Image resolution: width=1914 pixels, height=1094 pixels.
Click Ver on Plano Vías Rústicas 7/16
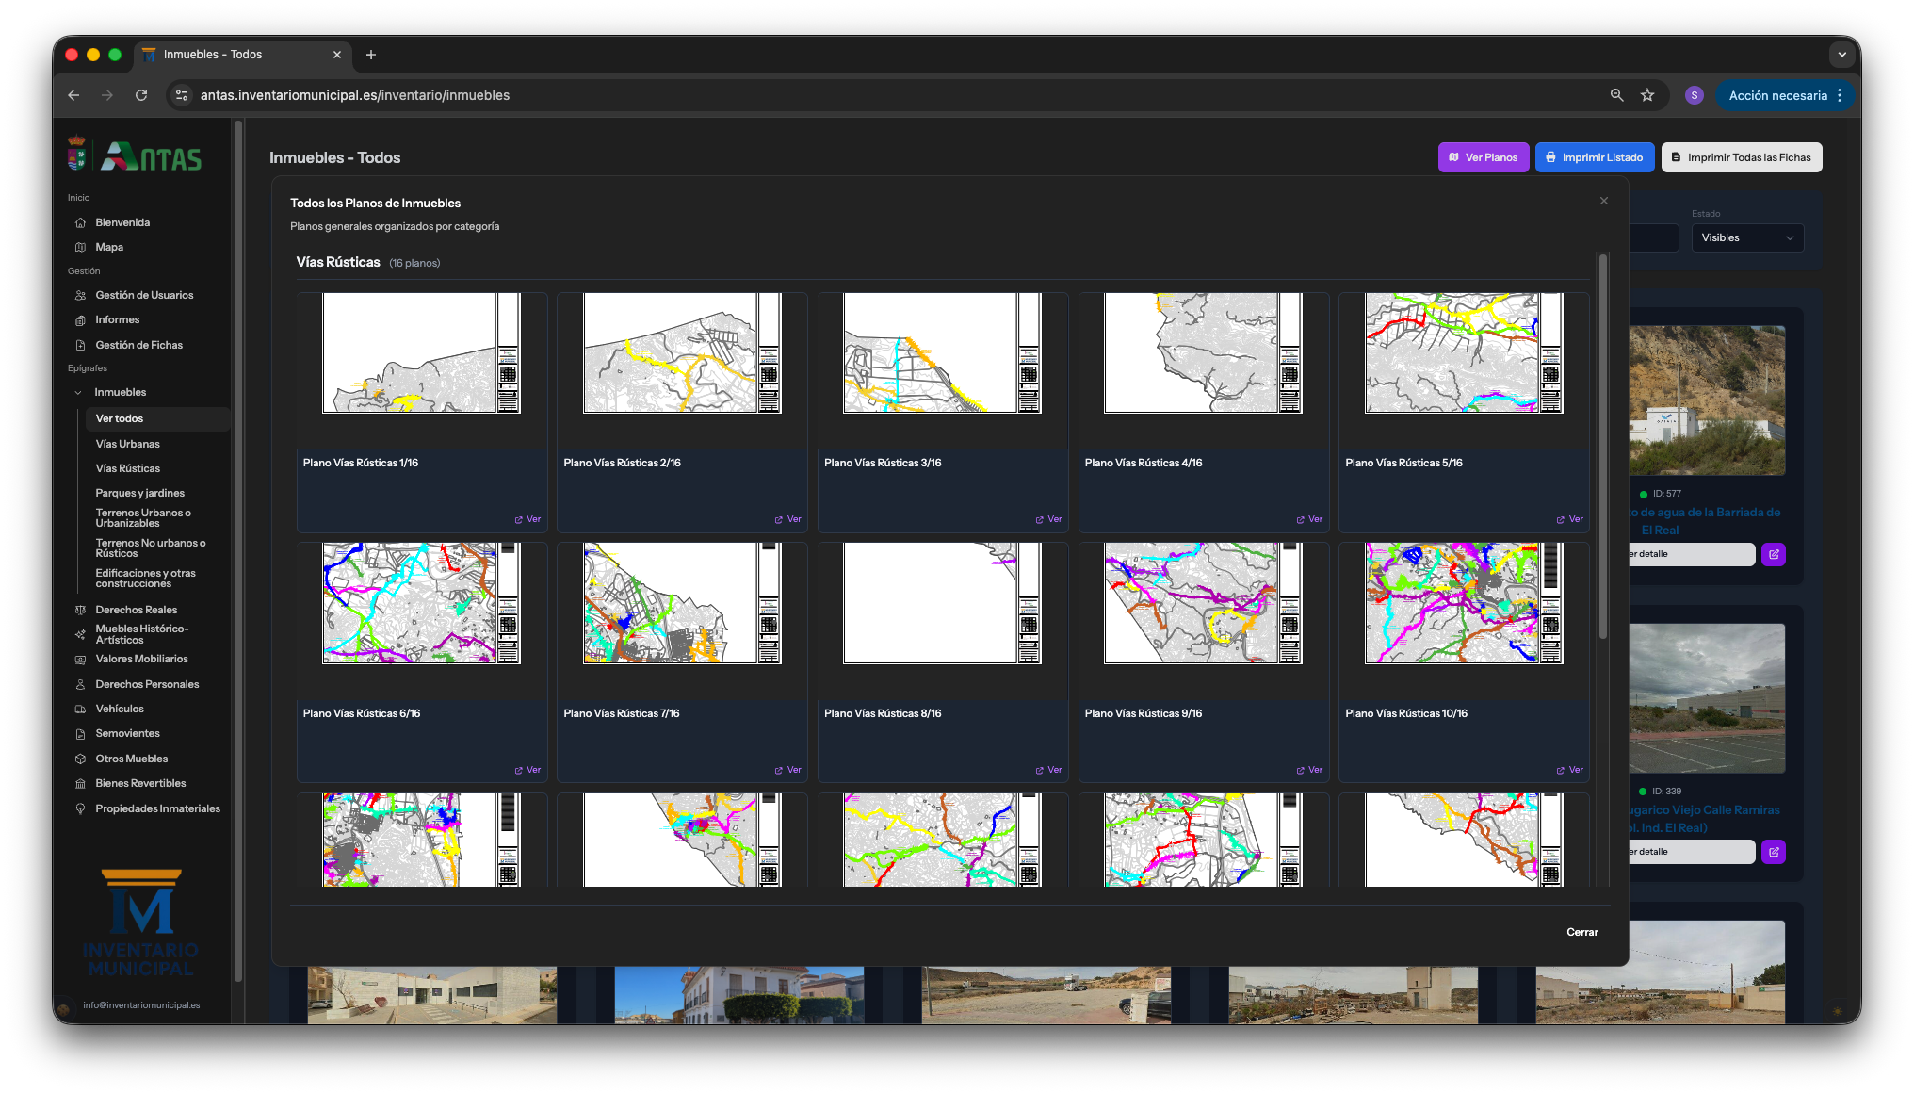click(x=787, y=769)
